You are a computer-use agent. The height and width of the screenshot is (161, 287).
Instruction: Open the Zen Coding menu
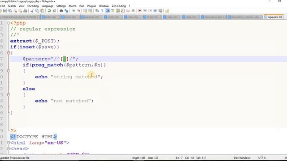(119, 6)
